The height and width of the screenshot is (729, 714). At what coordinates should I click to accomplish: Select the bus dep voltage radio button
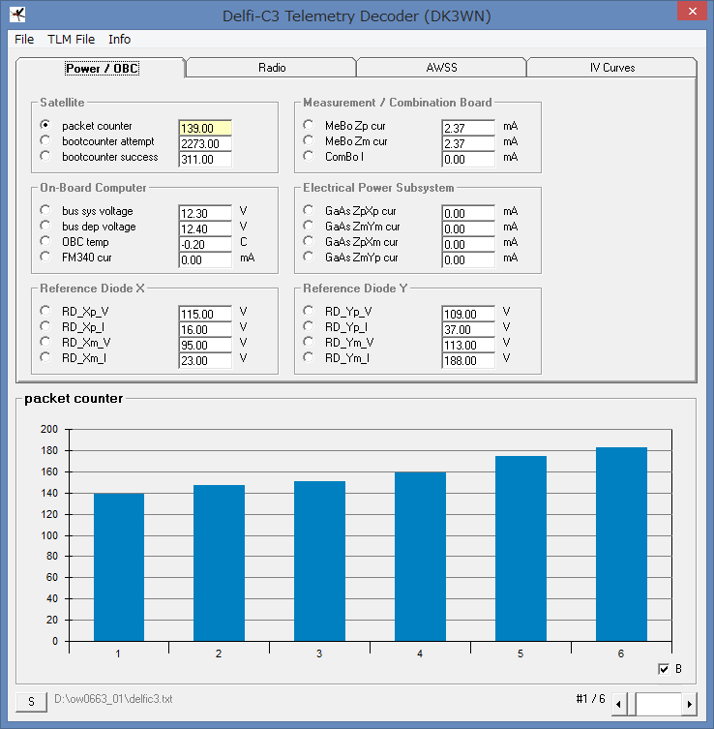pos(45,226)
